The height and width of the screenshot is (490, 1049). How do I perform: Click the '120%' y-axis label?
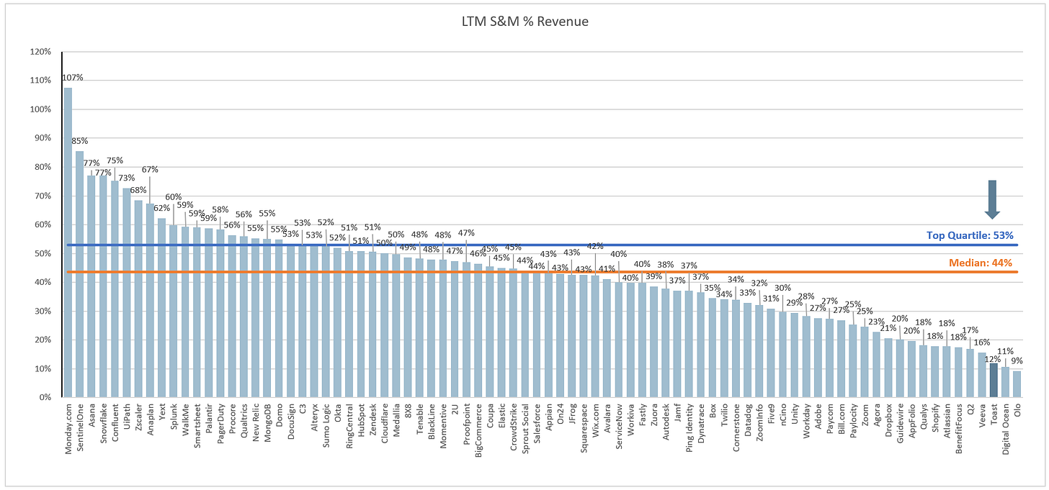point(40,52)
